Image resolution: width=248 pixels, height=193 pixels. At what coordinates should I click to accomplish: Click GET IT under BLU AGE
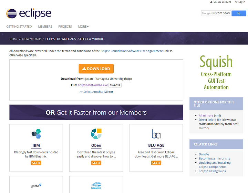coord(156,163)
